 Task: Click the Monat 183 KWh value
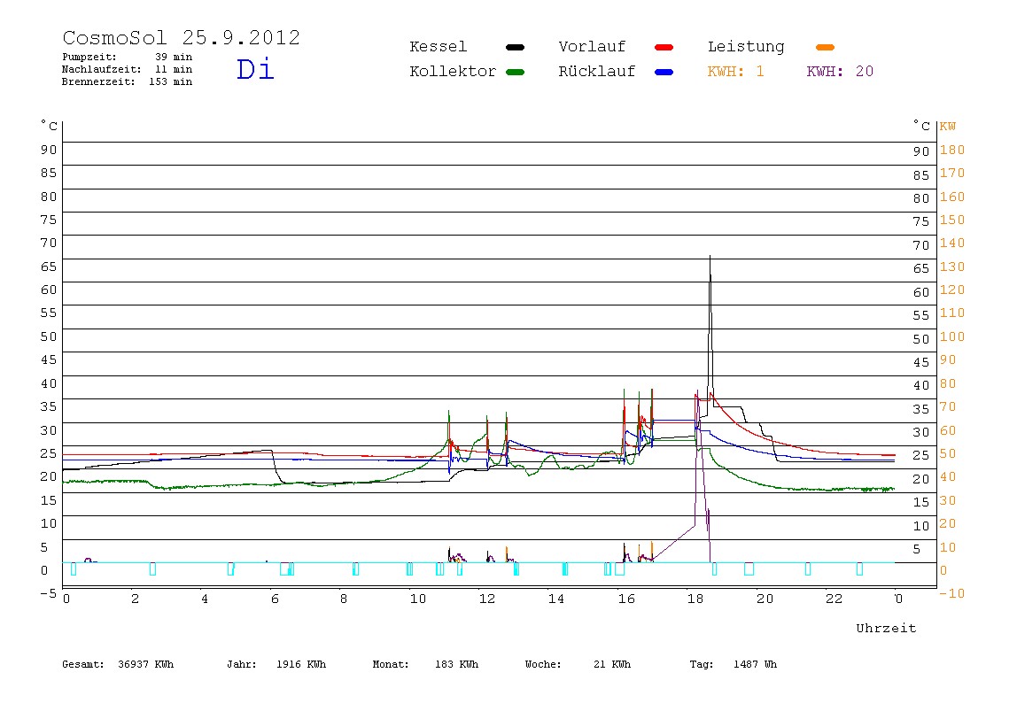point(425,664)
